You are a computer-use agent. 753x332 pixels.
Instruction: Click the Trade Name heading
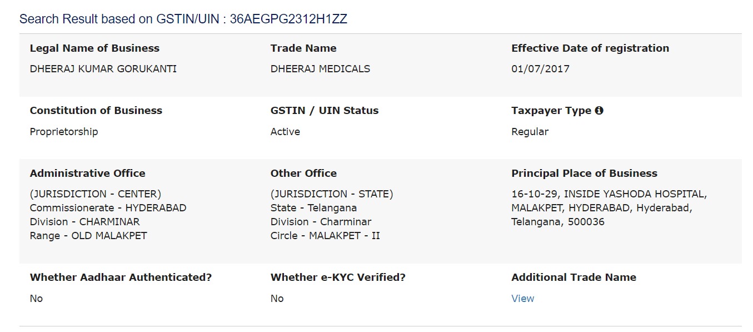(303, 48)
